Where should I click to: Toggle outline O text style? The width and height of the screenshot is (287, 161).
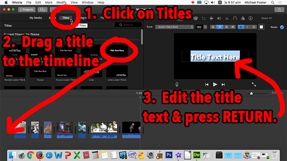point(254,27)
